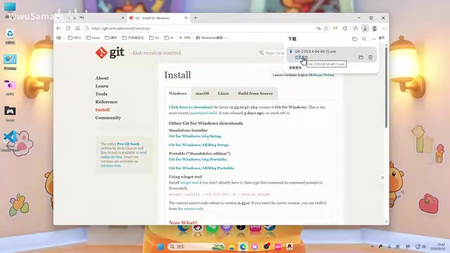
Task: Bookmark this page with star icon
Action: coord(326,28)
